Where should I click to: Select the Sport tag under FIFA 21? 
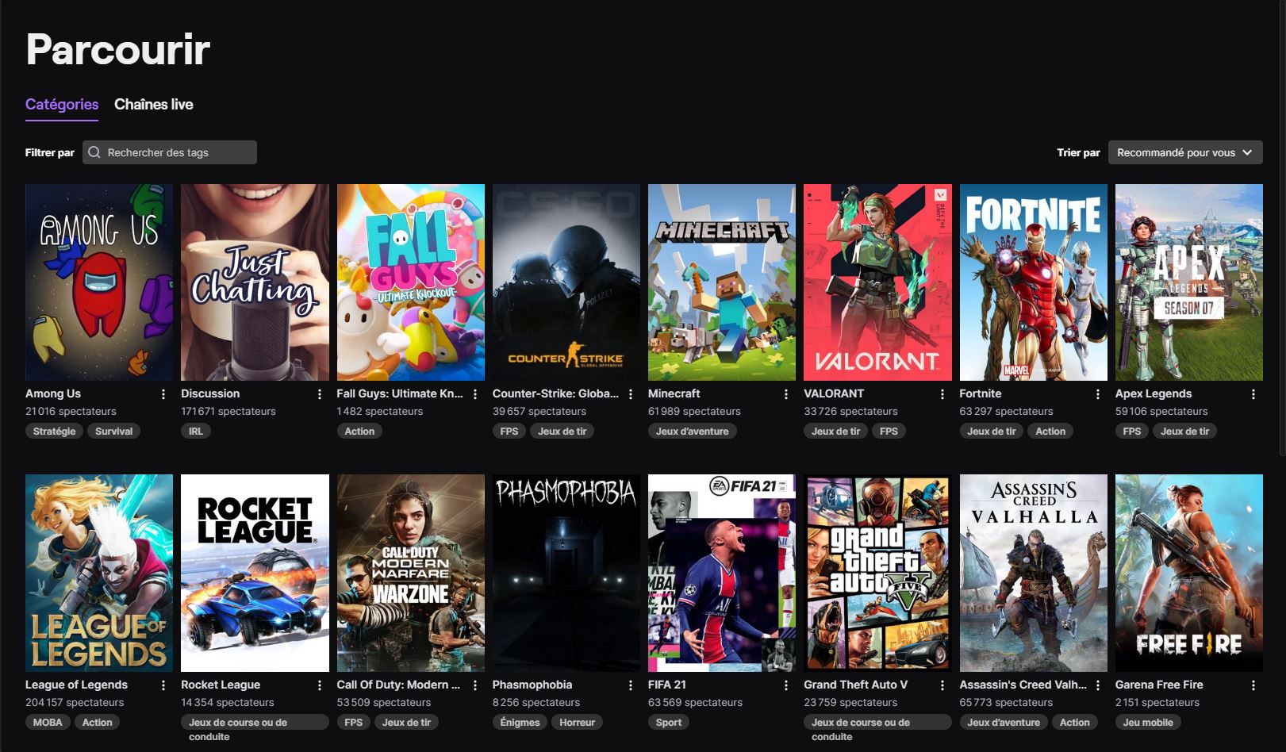[x=669, y=723]
